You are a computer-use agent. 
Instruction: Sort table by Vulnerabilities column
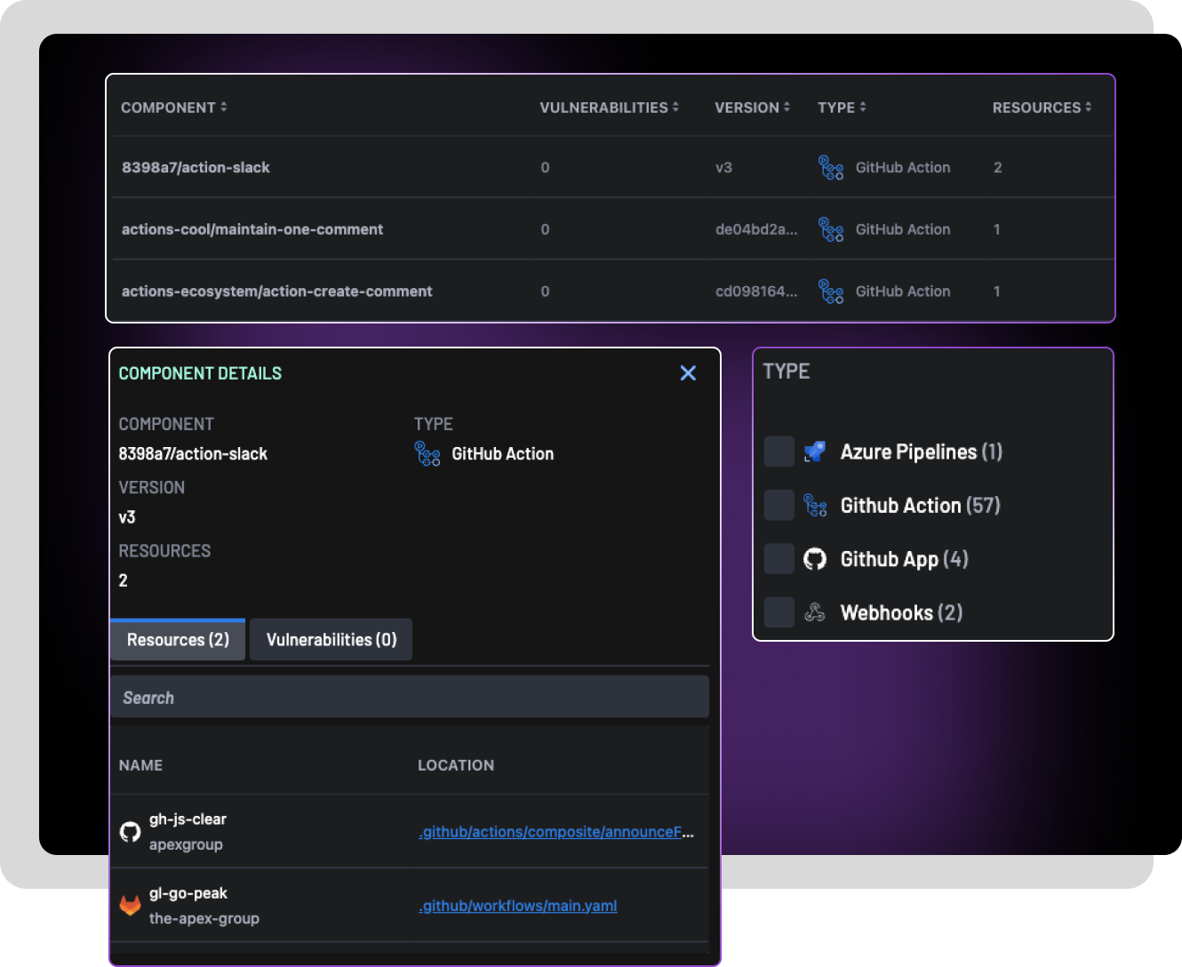click(x=609, y=108)
